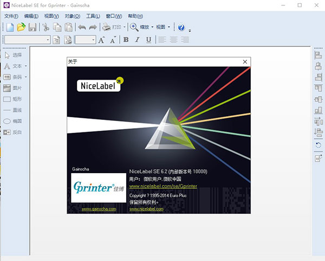
Task: Open a label file with the folder icon
Action: (21, 27)
